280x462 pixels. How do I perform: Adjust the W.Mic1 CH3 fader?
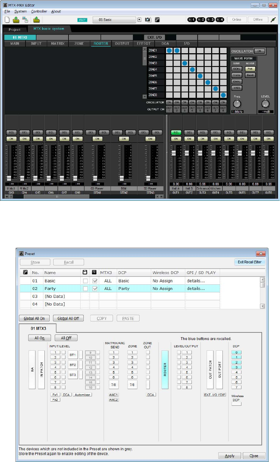[9, 178]
